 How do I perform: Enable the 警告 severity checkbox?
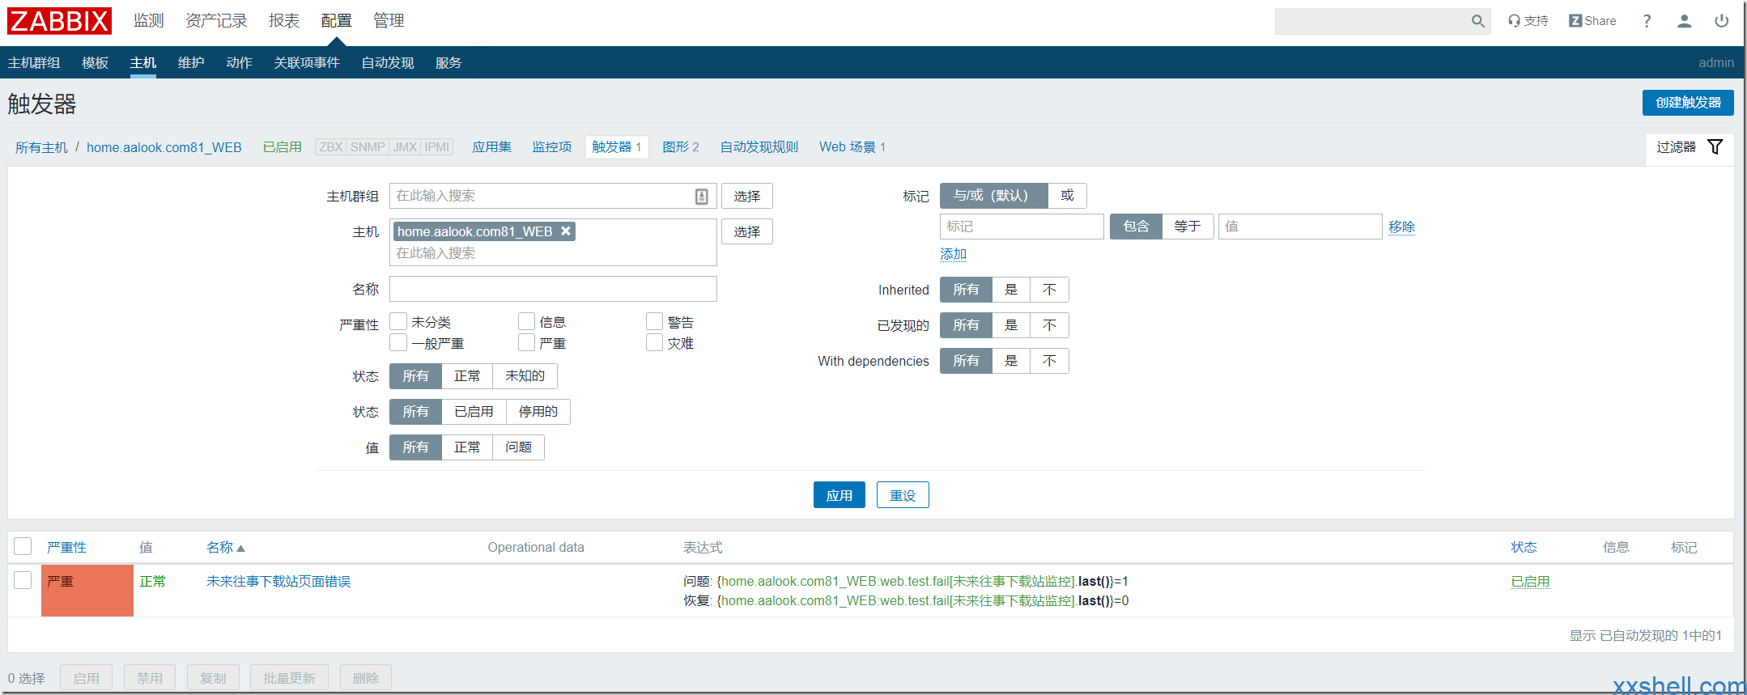654,322
